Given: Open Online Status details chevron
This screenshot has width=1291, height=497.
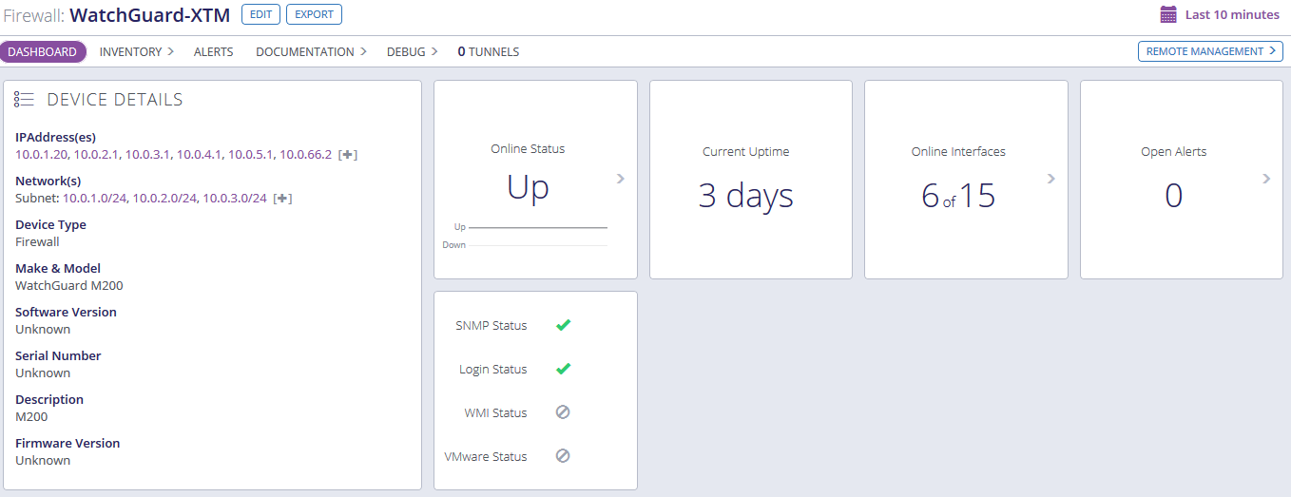Looking at the screenshot, I should 621,179.
